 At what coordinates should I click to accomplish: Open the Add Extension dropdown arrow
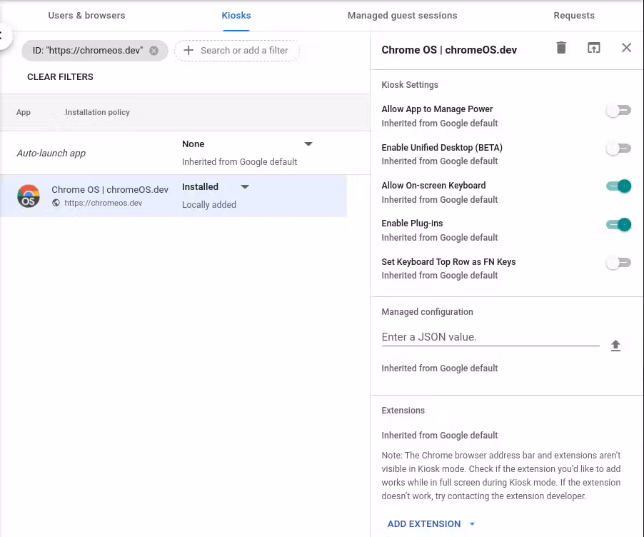[x=472, y=524]
